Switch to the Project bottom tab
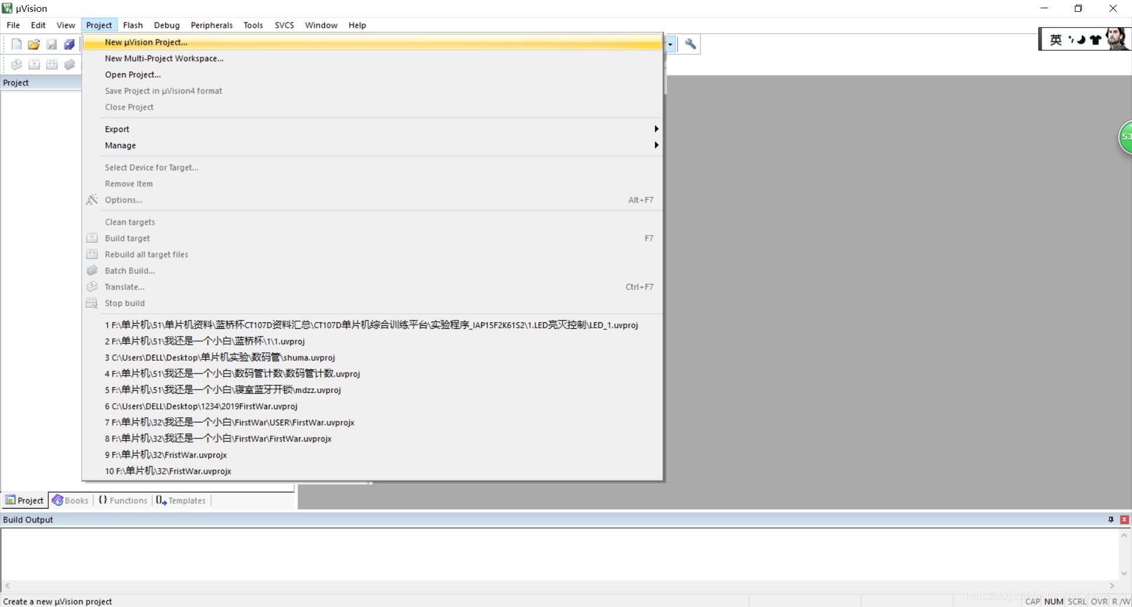This screenshot has height=607, width=1132. coord(25,500)
